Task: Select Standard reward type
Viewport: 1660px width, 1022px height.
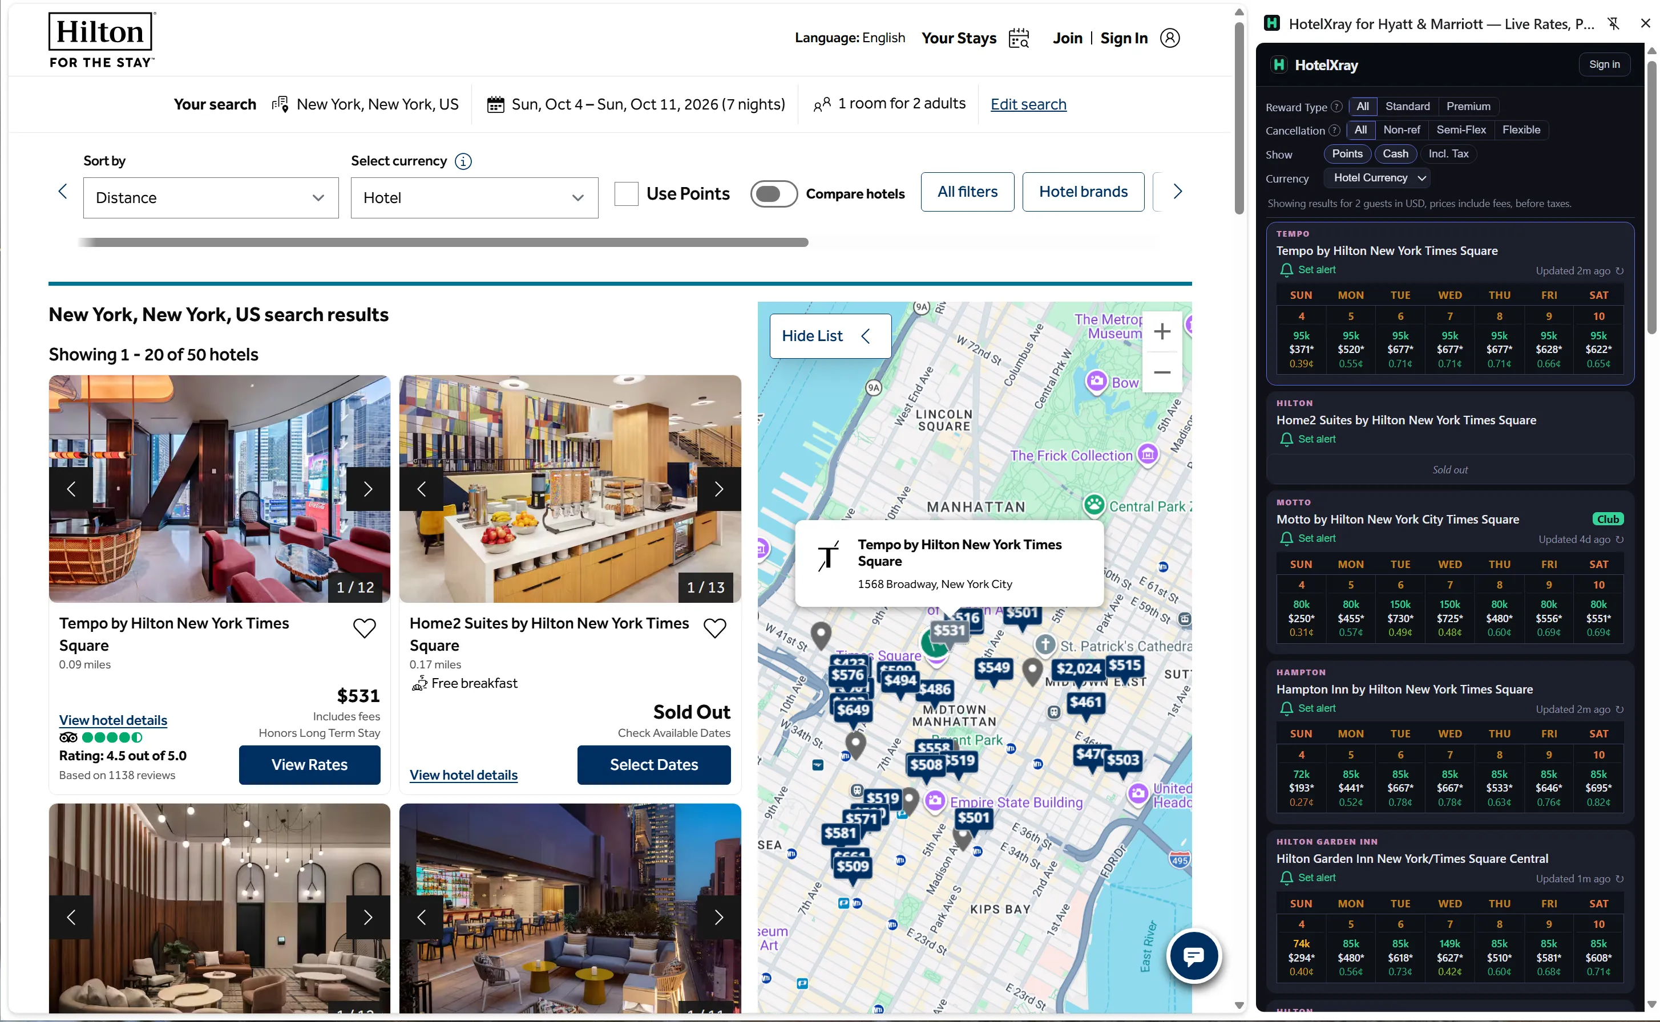Action: (1407, 106)
